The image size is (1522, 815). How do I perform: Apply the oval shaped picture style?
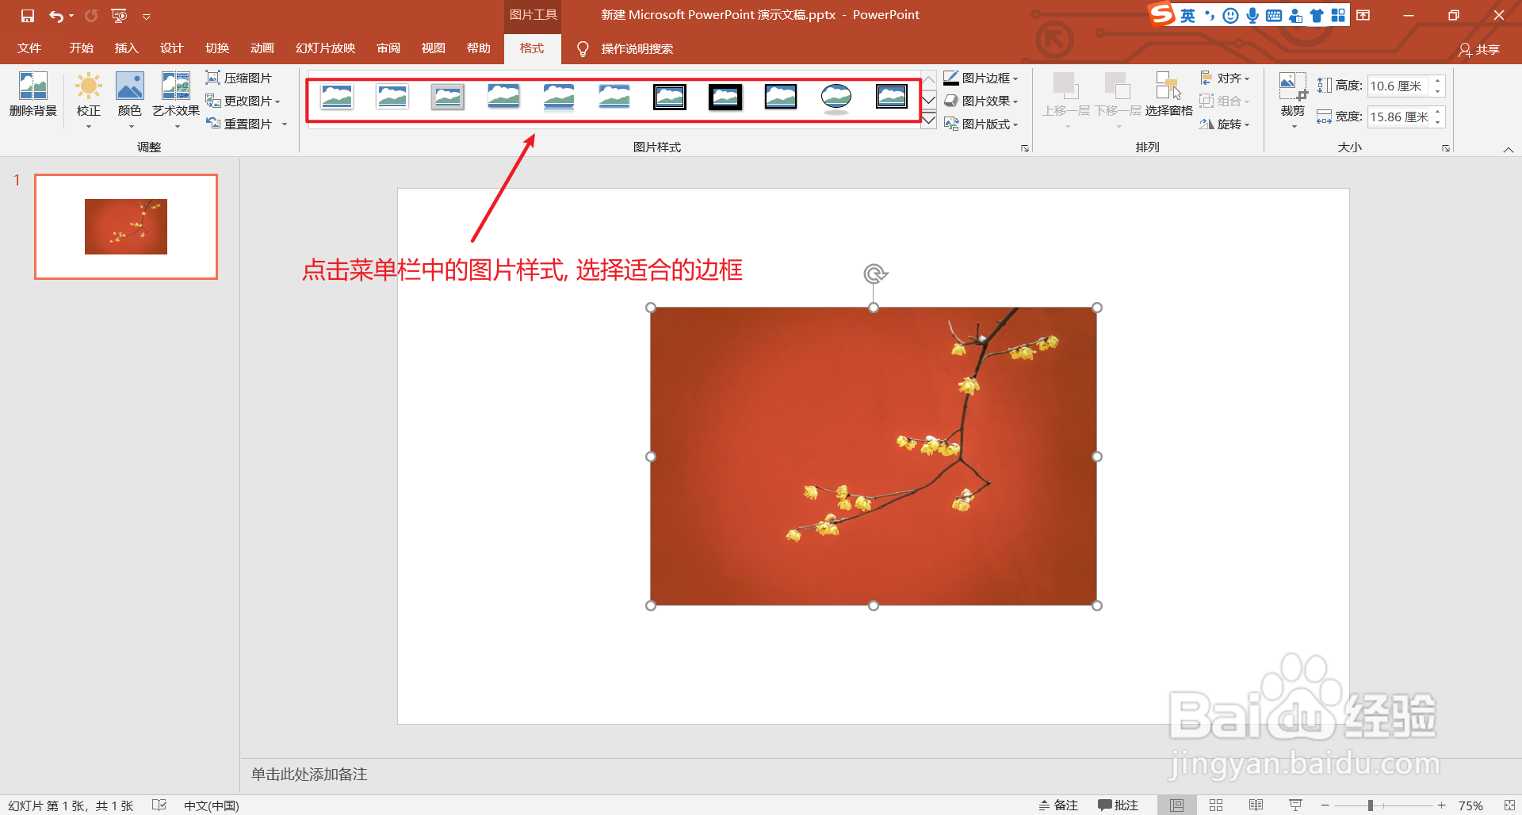836,98
